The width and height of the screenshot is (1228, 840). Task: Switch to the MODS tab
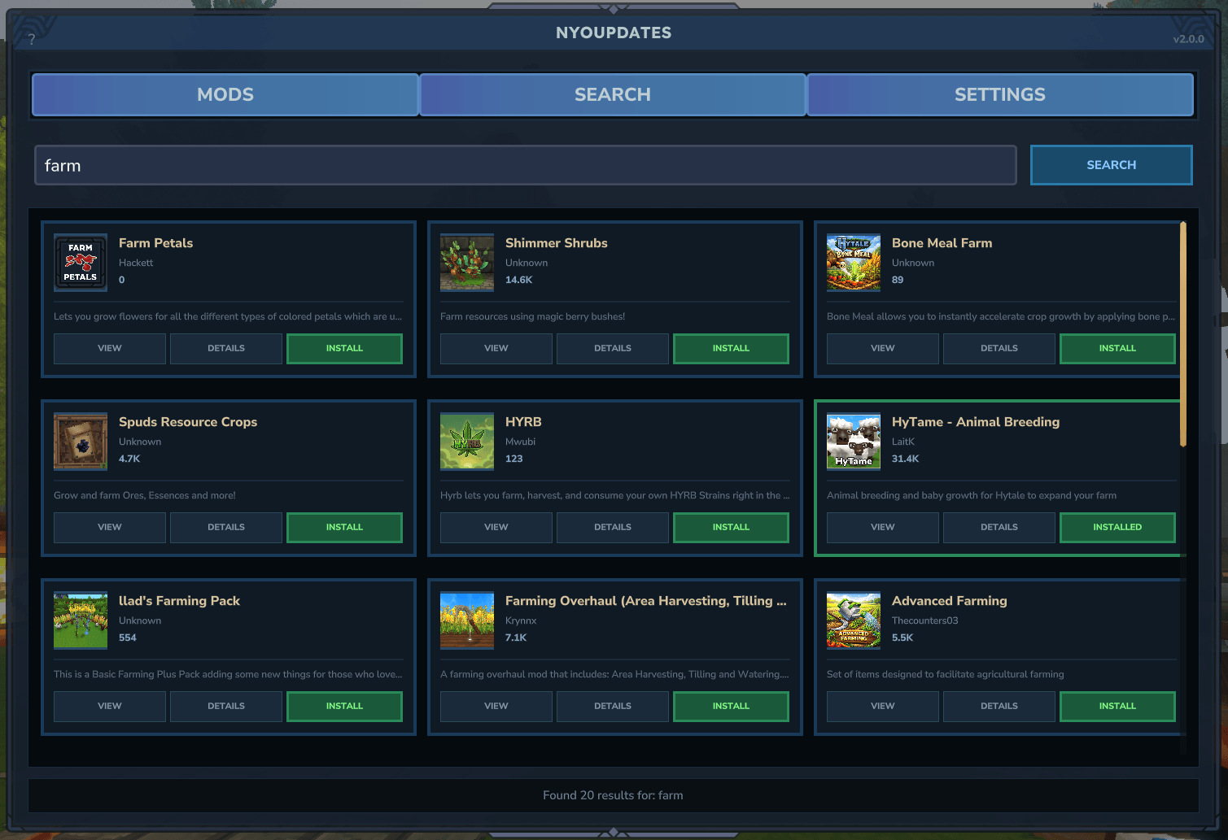[225, 95]
